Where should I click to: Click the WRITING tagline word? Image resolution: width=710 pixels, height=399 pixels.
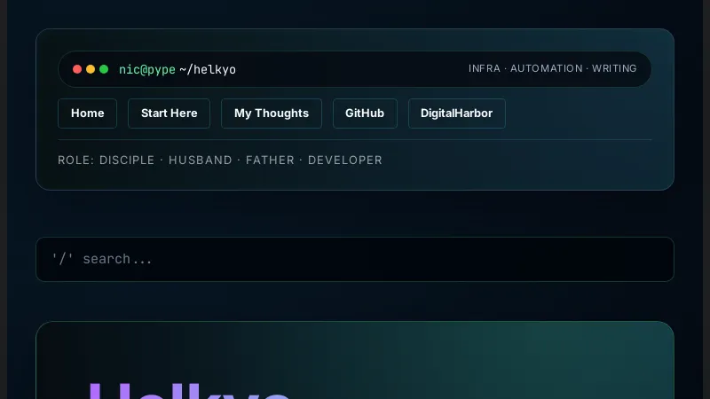(614, 69)
